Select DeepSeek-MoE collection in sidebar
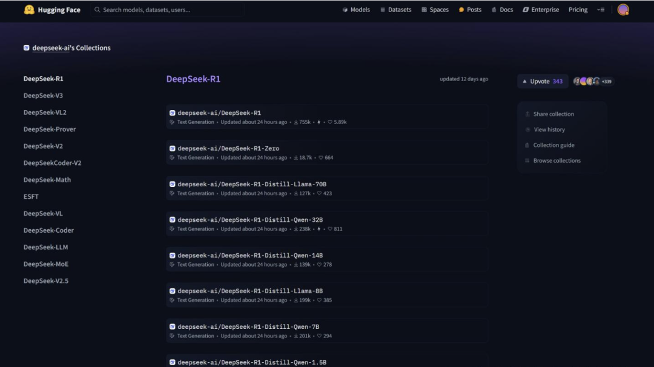654x367 pixels. pyautogui.click(x=46, y=264)
